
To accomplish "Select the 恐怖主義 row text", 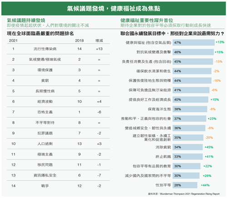I will (45, 112).
